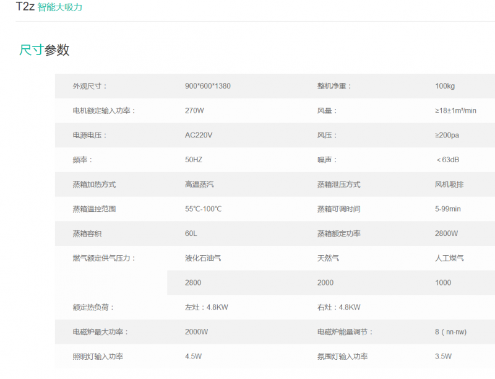This screenshot has height=379, width=495.
Task: Click the 左灶：4.8KW heat load value
Action: [207, 307]
